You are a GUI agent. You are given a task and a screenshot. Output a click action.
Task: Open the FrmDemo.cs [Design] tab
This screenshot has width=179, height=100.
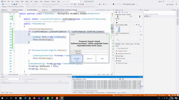coord(17,10)
